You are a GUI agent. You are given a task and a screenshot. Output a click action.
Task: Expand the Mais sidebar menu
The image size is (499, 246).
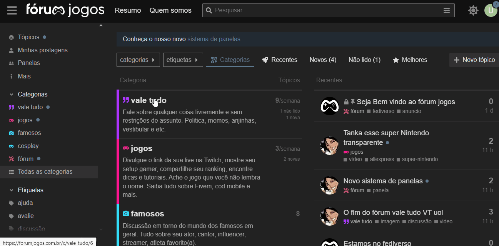tap(24, 76)
